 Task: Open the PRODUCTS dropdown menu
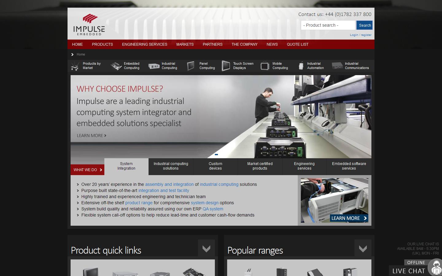tap(102, 44)
